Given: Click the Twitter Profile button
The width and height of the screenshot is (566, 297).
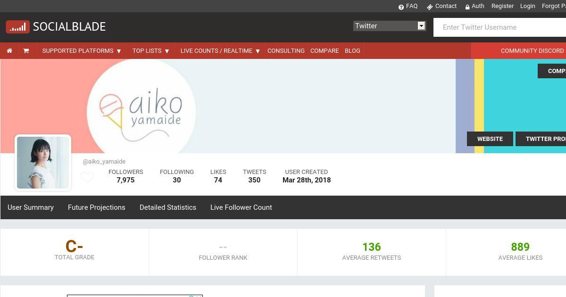Looking at the screenshot, I should pyautogui.click(x=541, y=139).
